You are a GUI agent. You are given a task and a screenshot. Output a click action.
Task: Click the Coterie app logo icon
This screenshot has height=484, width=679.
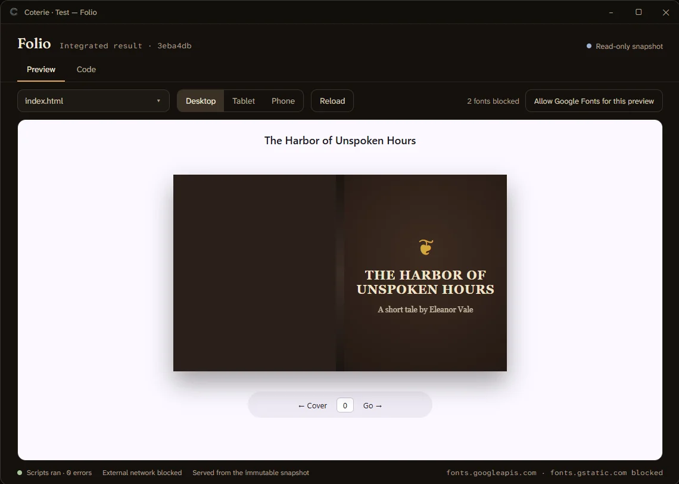click(14, 12)
